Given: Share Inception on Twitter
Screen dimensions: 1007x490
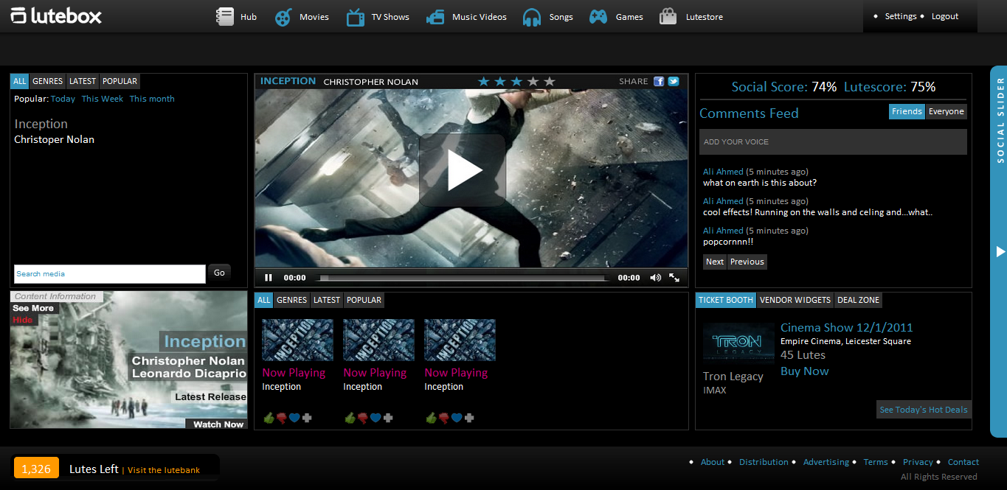Looking at the screenshot, I should click(x=674, y=82).
